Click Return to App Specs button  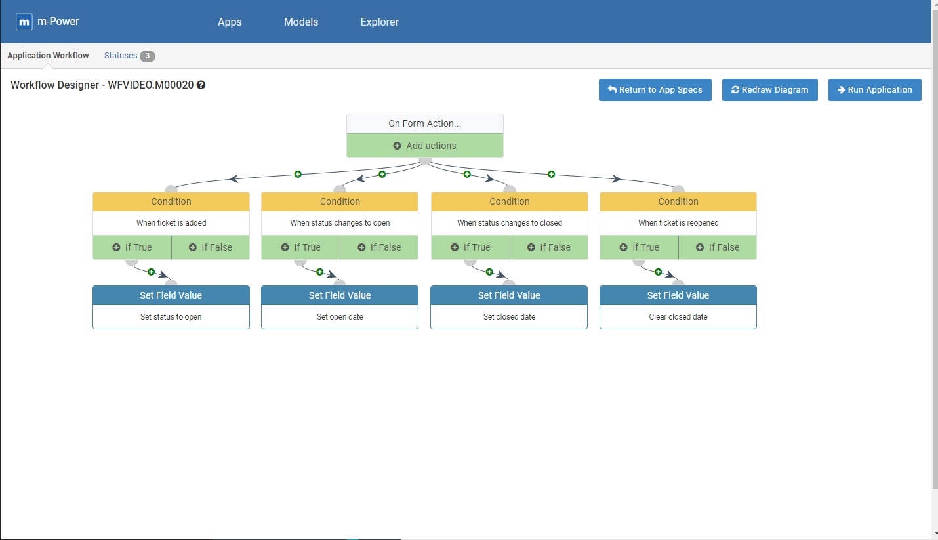[655, 90]
